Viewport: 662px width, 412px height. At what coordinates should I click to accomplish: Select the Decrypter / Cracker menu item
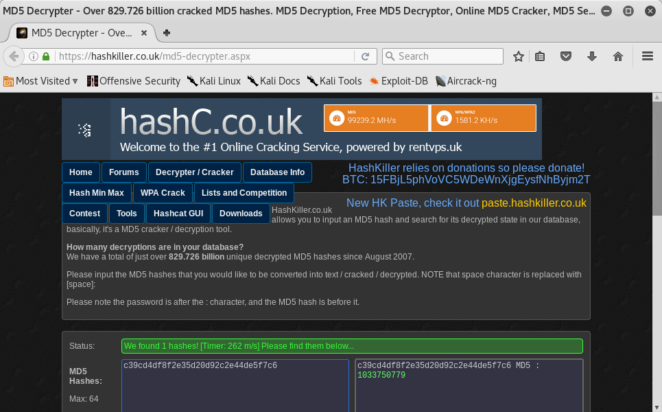click(194, 172)
